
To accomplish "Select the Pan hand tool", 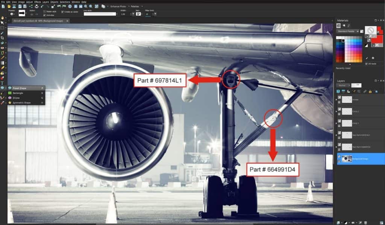I will [2, 18].
